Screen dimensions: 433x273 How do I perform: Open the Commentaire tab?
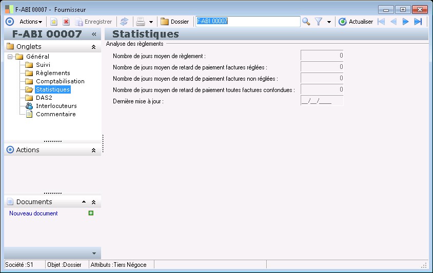point(56,114)
